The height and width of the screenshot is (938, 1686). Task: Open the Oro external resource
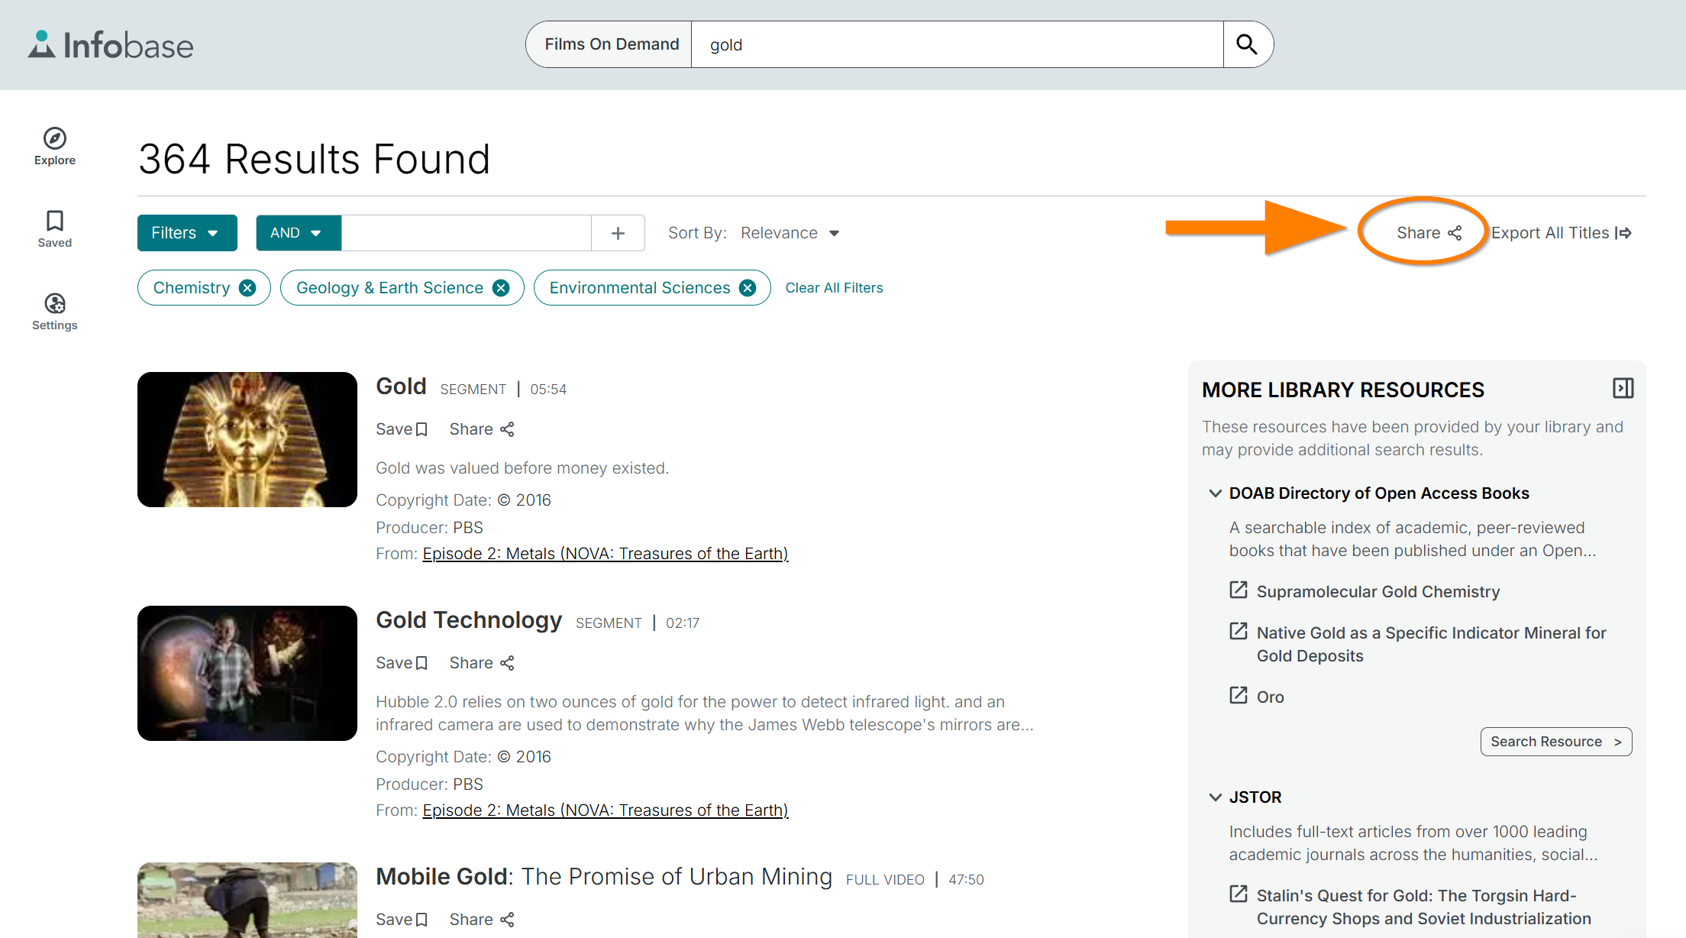[x=1270, y=697]
